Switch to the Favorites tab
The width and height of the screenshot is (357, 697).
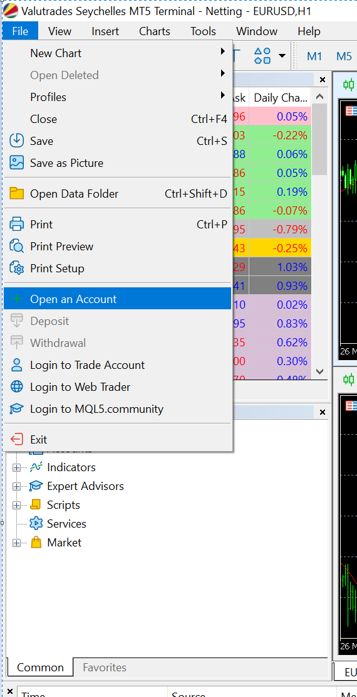pyautogui.click(x=105, y=668)
